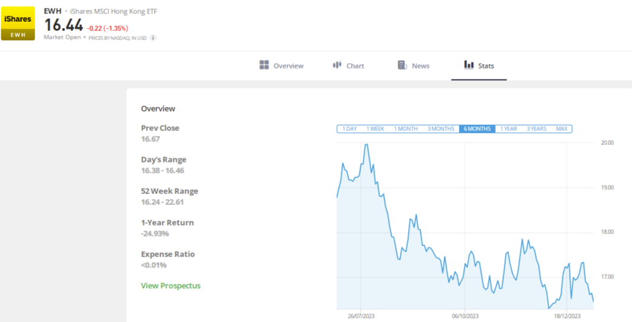Click the Expense Ratio value <0.01%
The image size is (632, 322).
coord(153,265)
